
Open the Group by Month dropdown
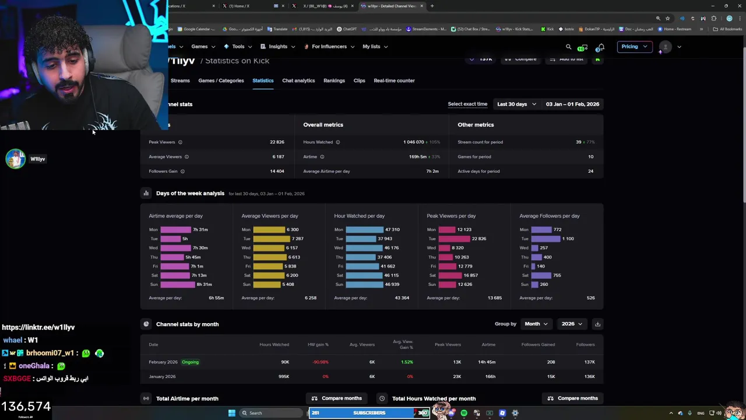536,324
